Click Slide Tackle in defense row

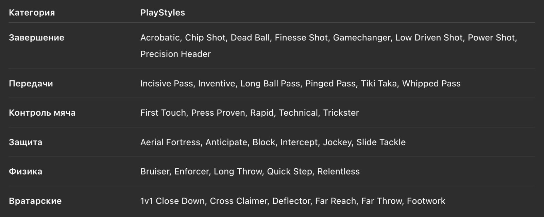[381, 142]
